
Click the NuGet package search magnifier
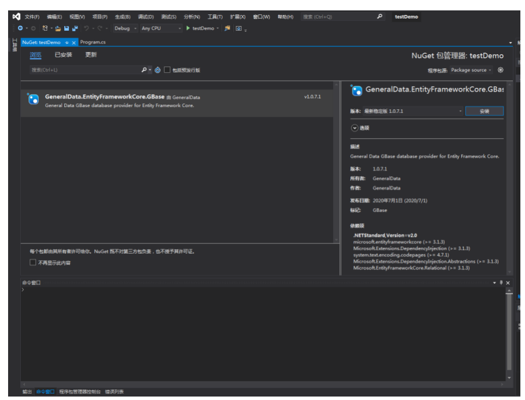[144, 69]
